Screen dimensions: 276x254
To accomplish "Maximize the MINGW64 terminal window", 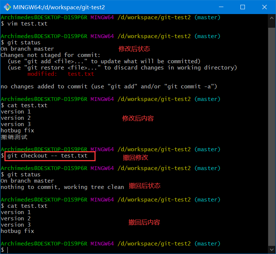I will (x=243, y=7).
